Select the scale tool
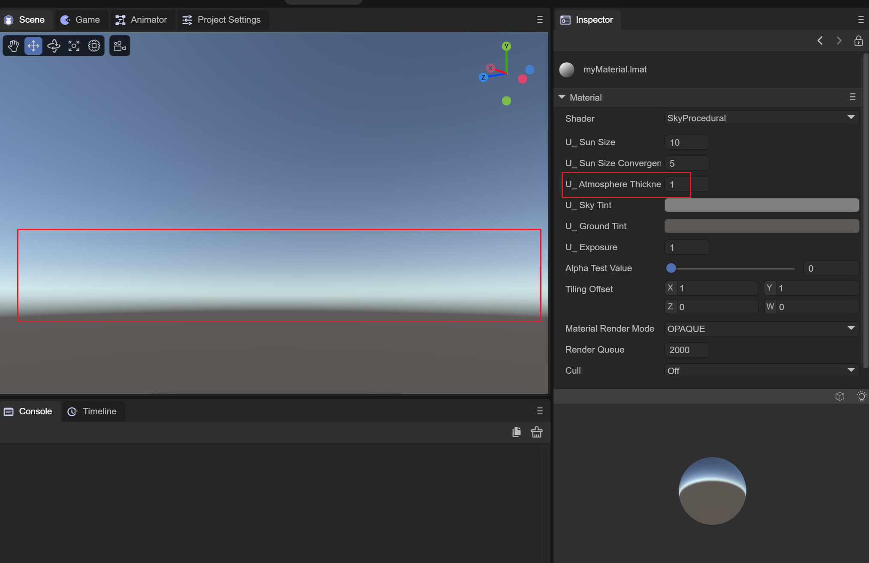The image size is (869, 563). tap(74, 46)
